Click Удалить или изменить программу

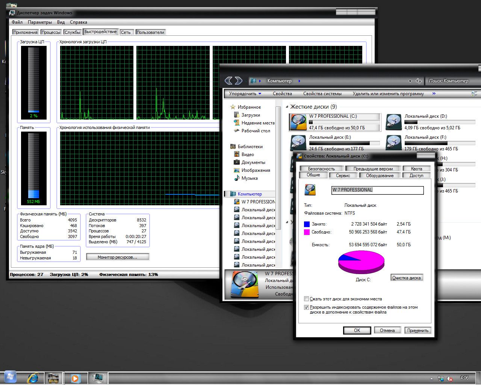(388, 94)
